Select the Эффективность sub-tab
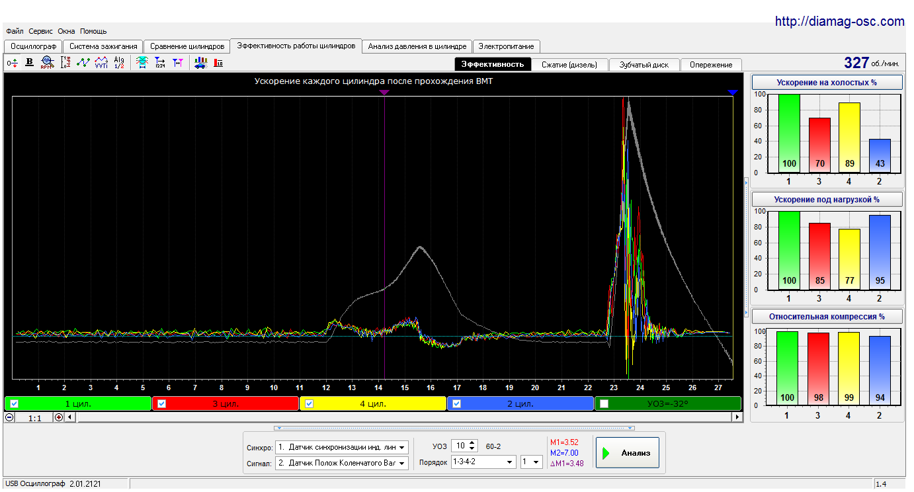914x492 pixels. click(x=493, y=64)
